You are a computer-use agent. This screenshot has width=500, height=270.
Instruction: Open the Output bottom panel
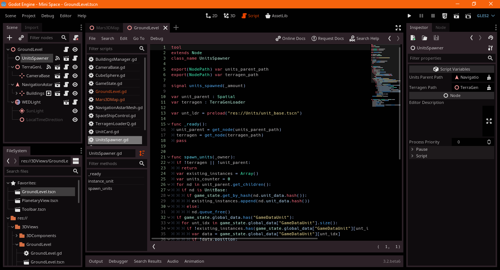(96, 261)
